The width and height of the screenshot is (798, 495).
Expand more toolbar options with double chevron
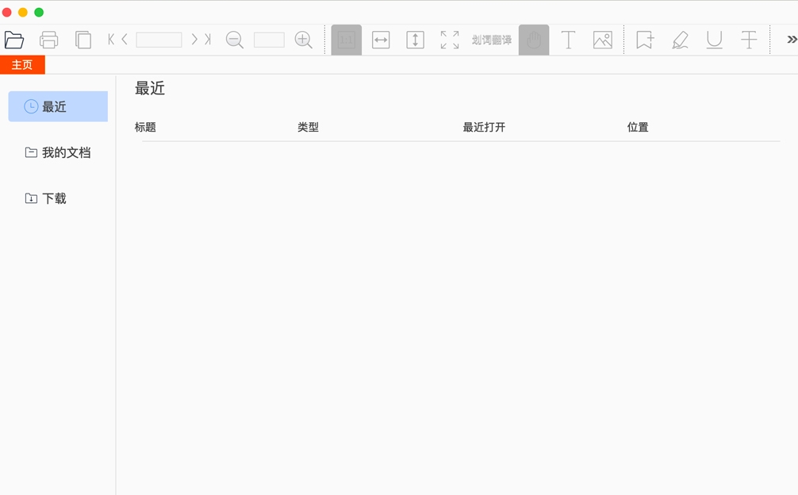tap(790, 38)
